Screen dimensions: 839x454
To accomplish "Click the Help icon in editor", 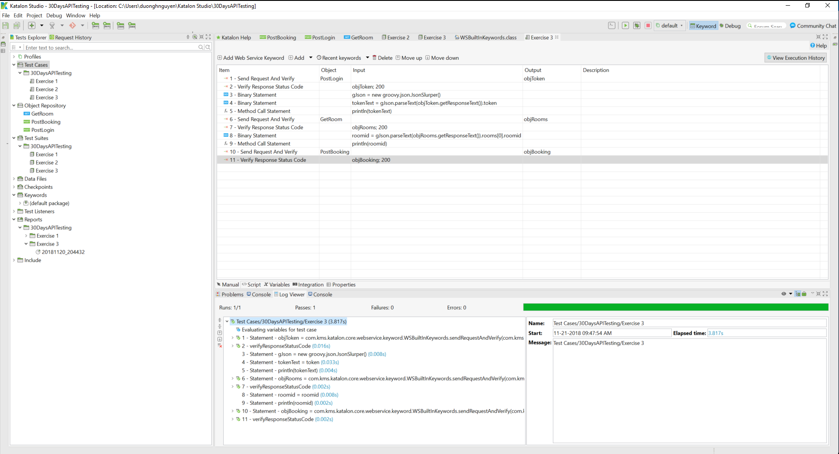I will coord(818,46).
